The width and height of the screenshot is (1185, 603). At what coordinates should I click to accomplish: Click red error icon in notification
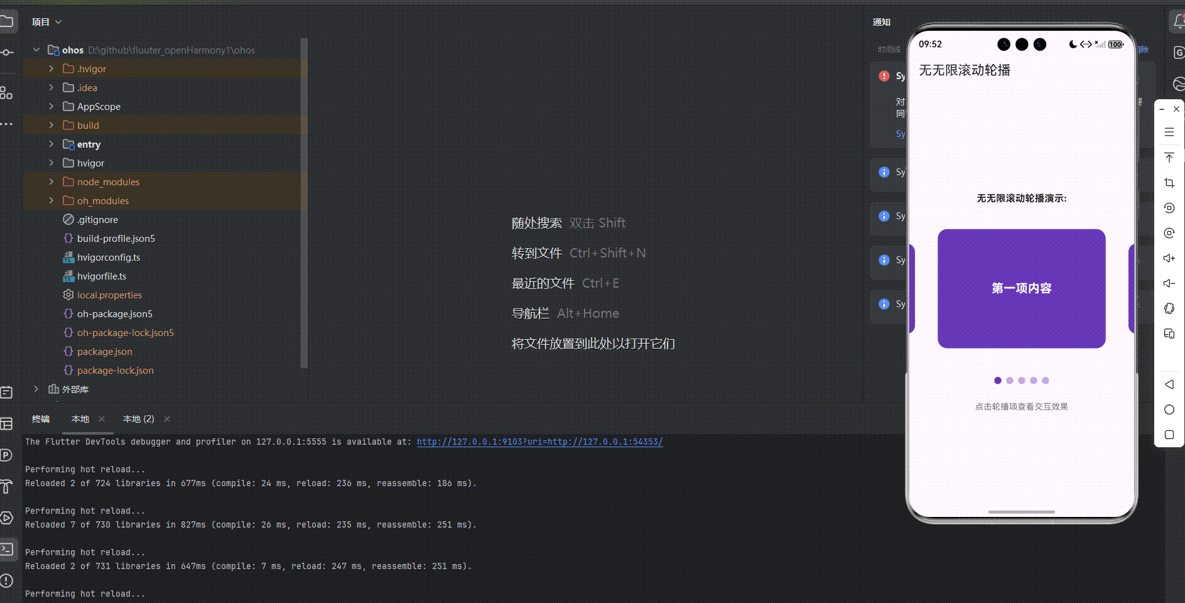tap(884, 76)
